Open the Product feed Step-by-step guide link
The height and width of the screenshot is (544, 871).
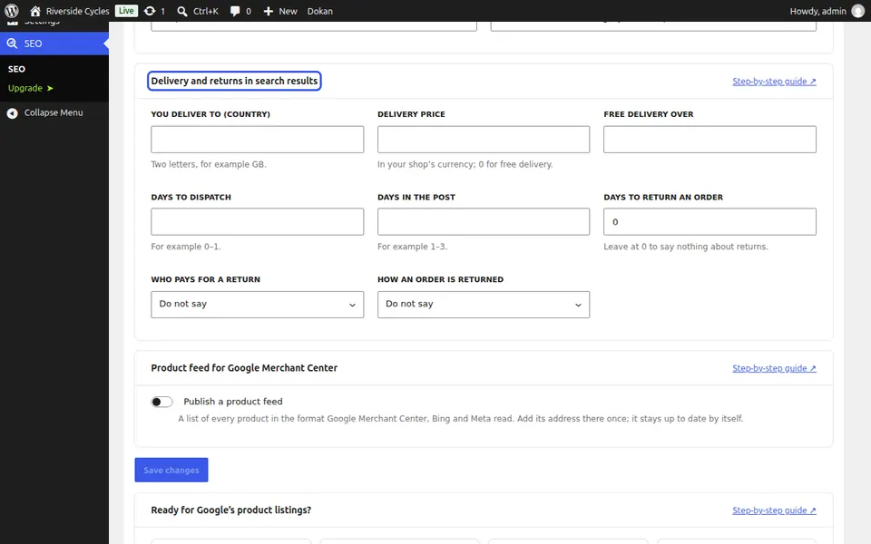pyautogui.click(x=774, y=369)
